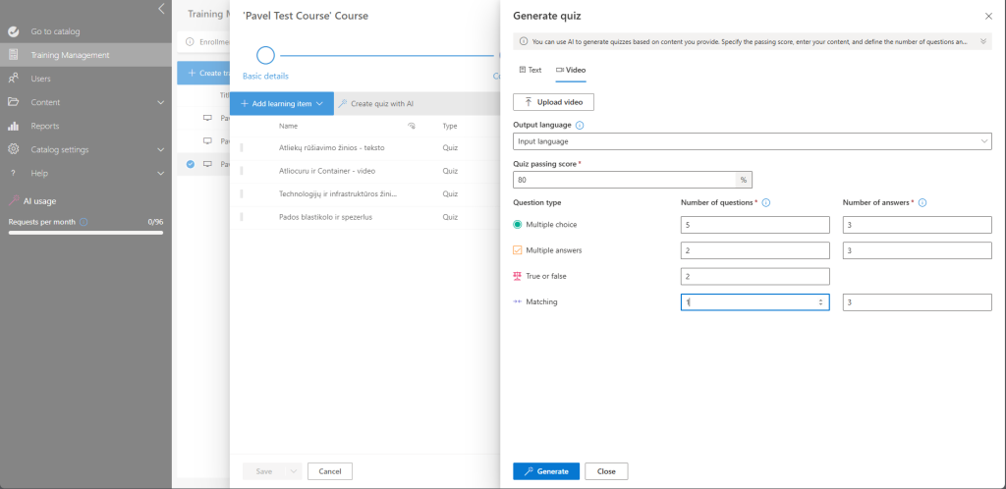The height and width of the screenshot is (489, 1006).
Task: Expand the Catalog settings chevron
Action: (x=160, y=150)
